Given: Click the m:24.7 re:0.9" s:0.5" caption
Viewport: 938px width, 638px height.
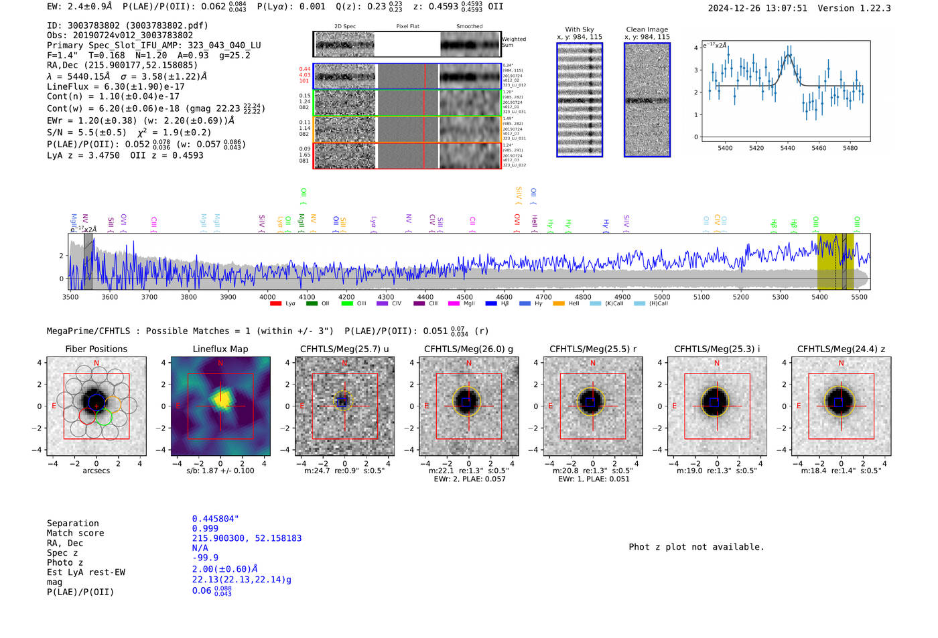Looking at the screenshot, I should (344, 471).
